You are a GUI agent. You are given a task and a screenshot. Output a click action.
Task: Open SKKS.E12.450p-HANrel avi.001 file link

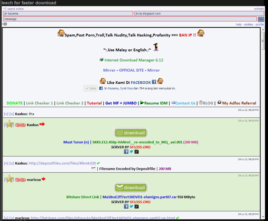pos(137,142)
